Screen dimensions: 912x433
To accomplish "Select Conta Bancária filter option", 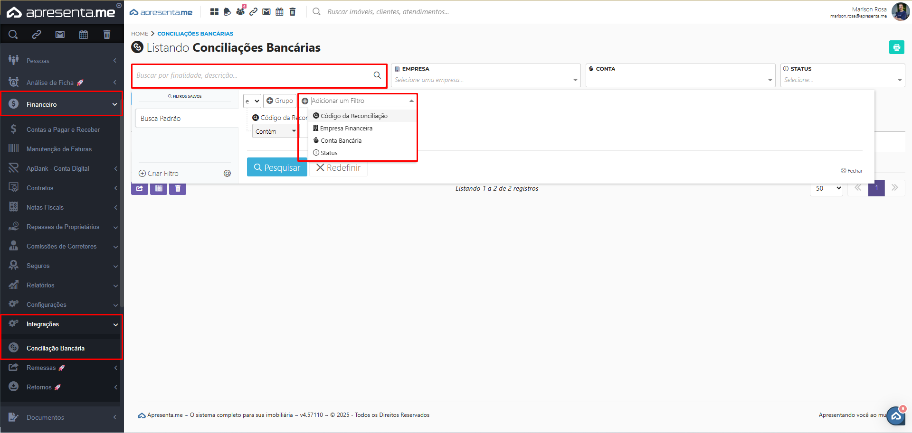I will 341,141.
